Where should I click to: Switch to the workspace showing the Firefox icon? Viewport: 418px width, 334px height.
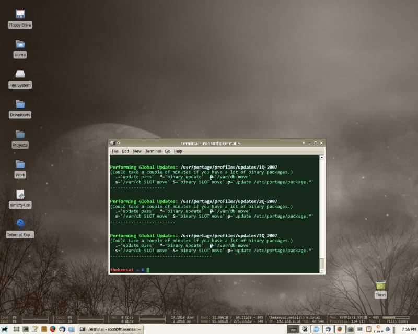pos(340,329)
